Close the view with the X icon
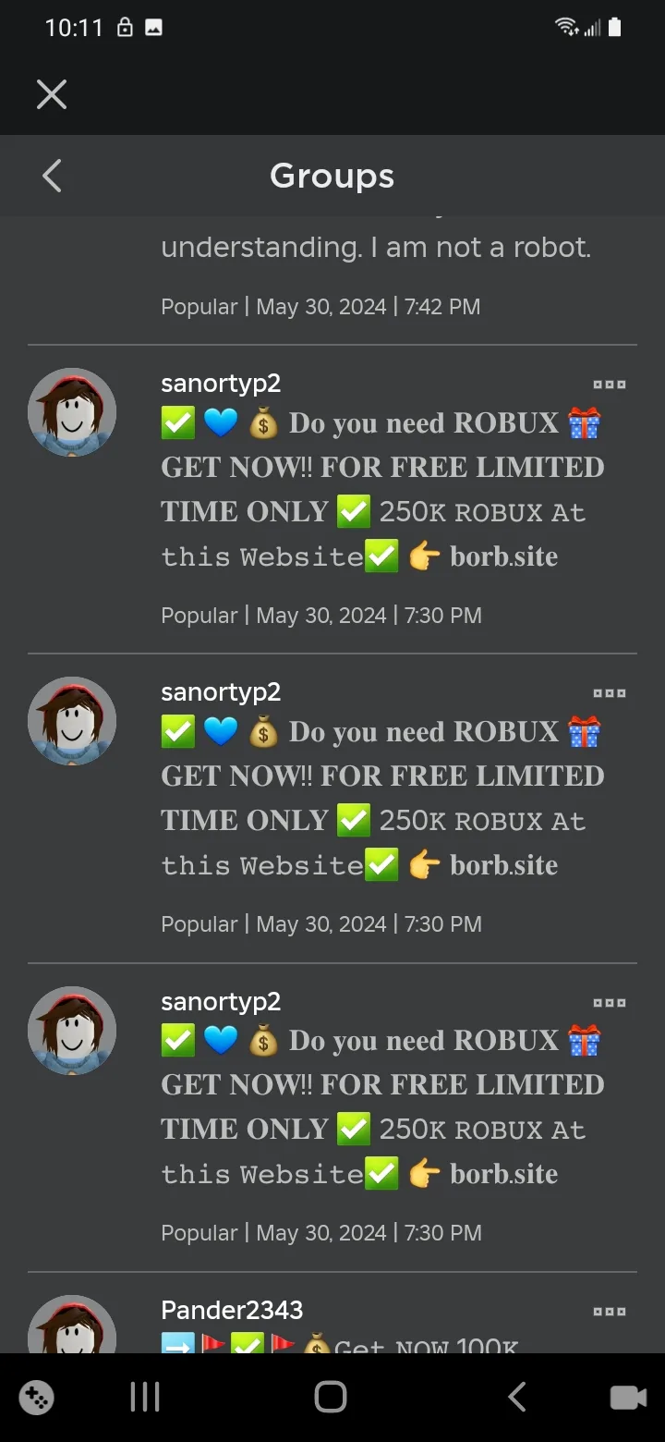 pyautogui.click(x=52, y=94)
